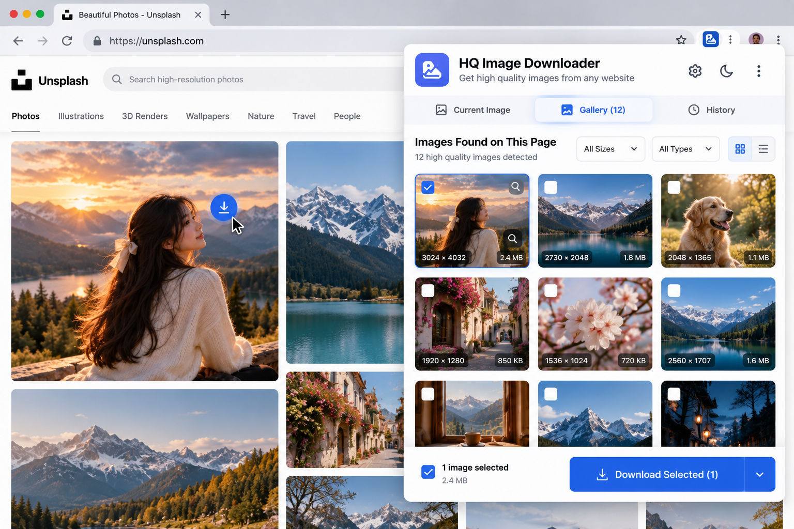Open a new browser tab
Viewport: 794px width, 529px height.
(225, 14)
